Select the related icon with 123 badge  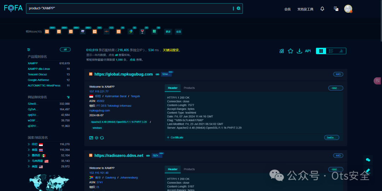106,32
